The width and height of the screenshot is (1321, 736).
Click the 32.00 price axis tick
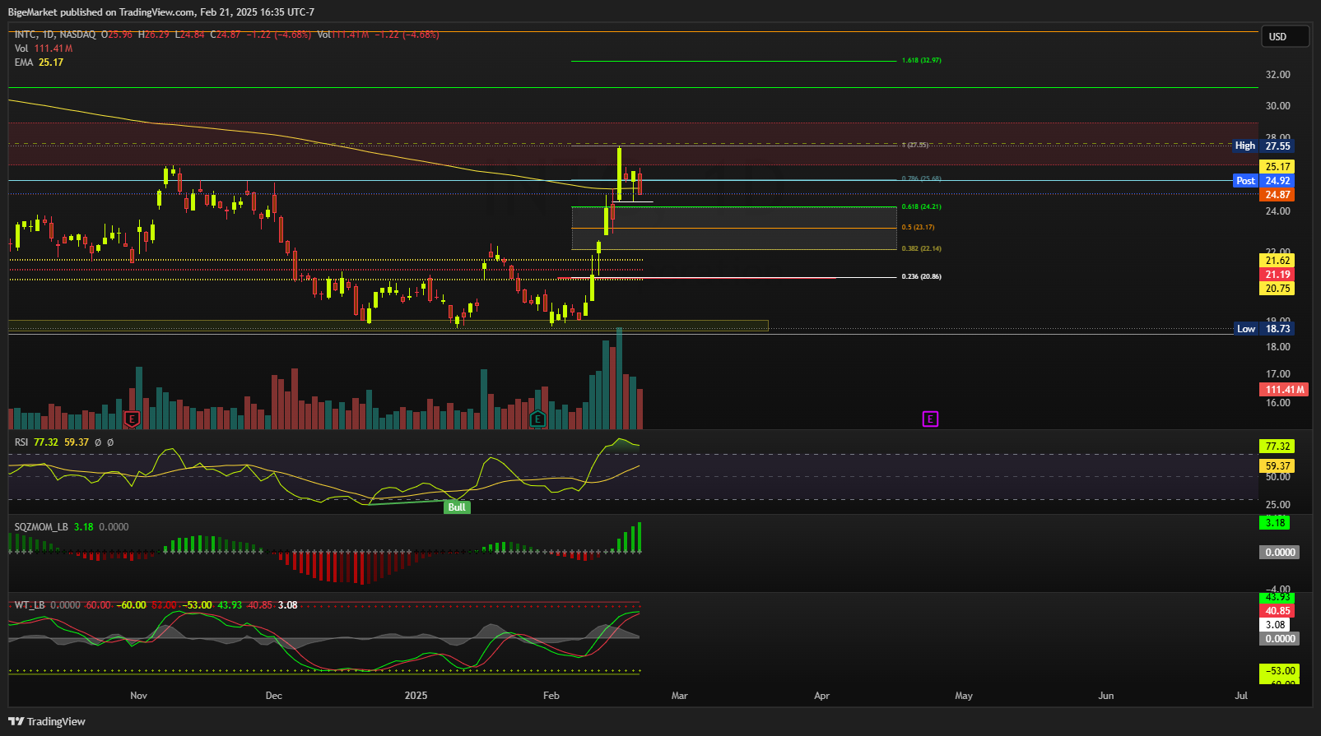[x=1278, y=75]
